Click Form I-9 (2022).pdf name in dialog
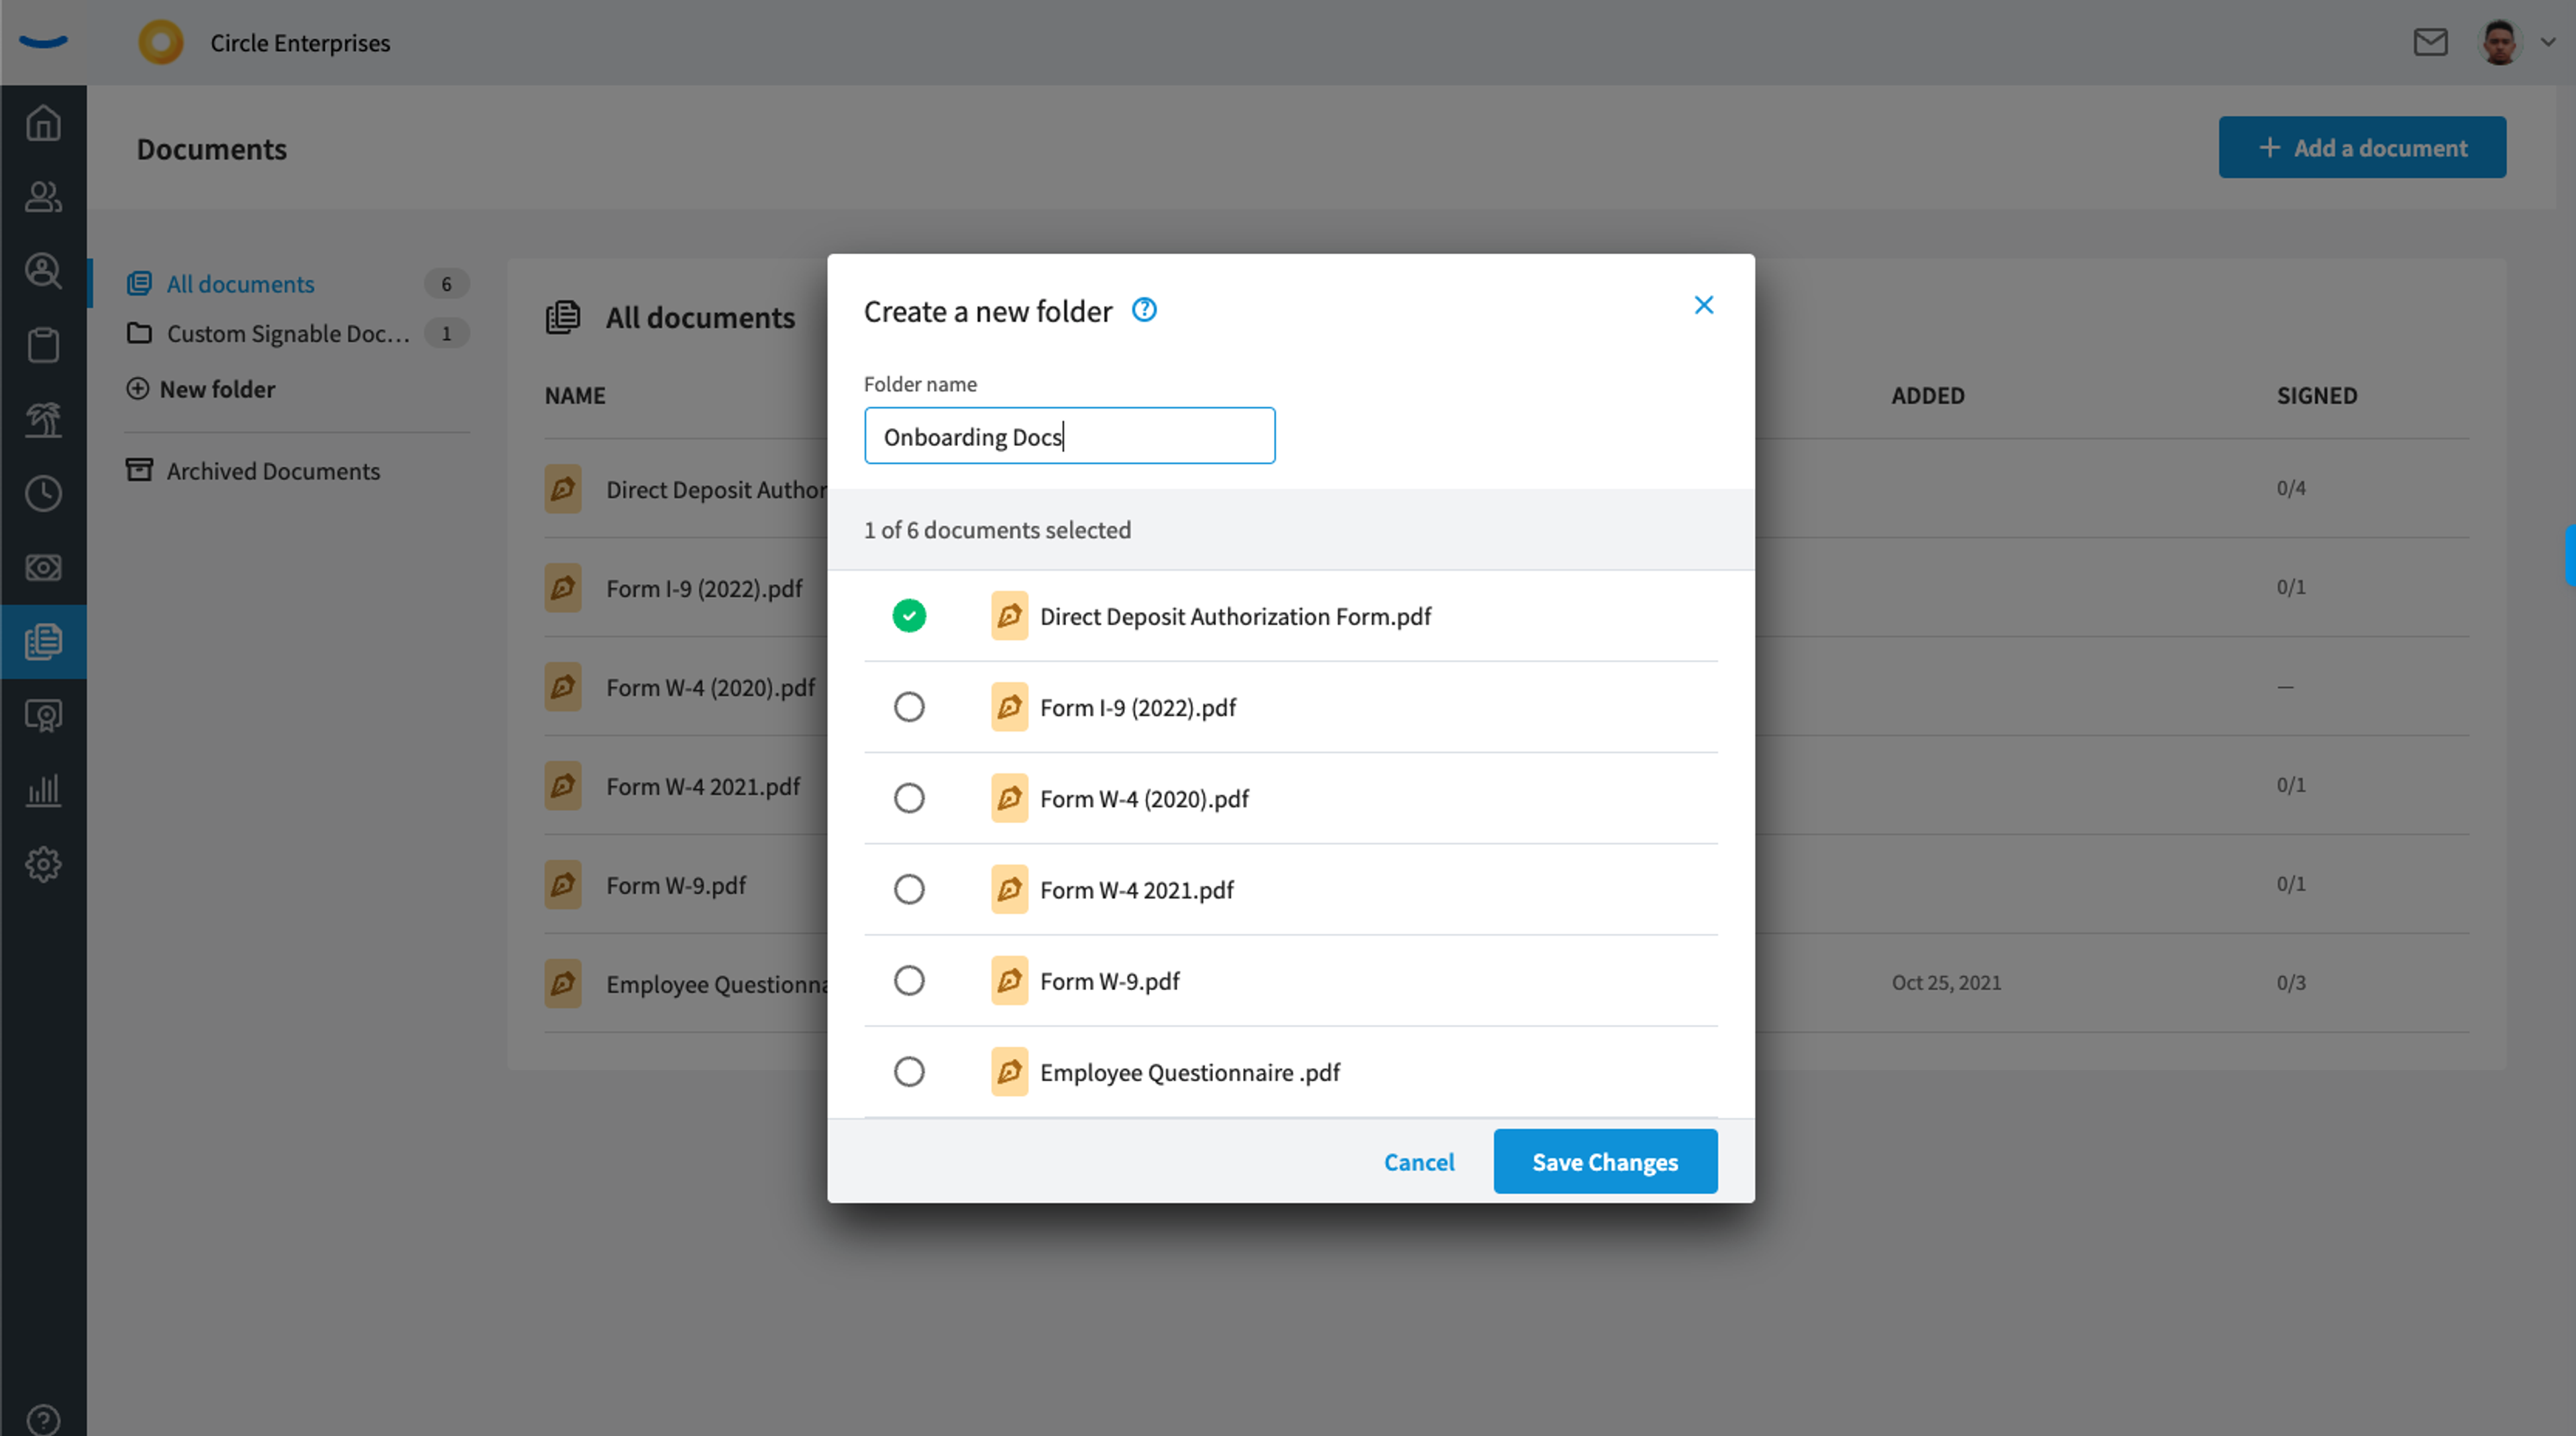 click(x=1138, y=708)
